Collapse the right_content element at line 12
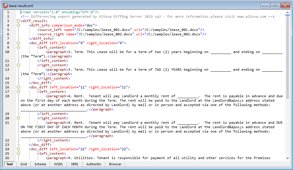The height and width of the screenshot is (170, 293). pos(18,65)
